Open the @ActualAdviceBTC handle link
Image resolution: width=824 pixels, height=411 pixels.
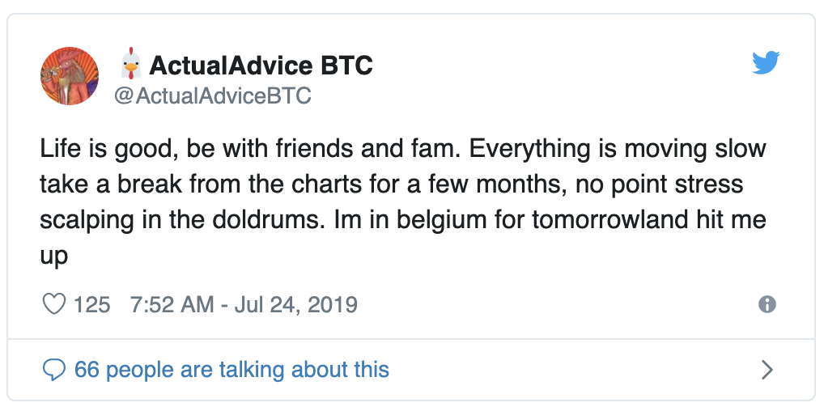pyautogui.click(x=212, y=96)
